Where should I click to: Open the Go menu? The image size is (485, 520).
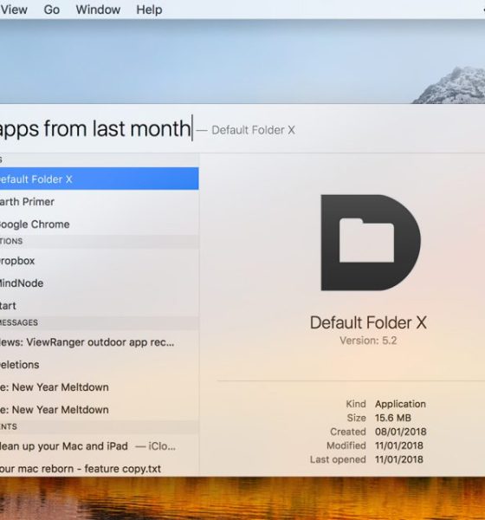52,10
